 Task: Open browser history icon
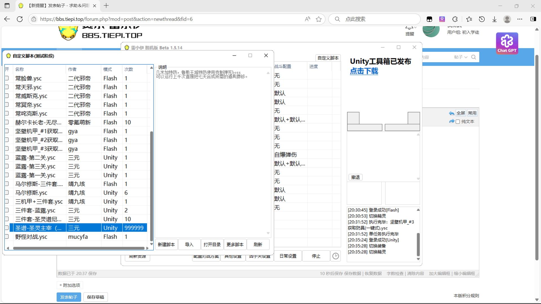coord(482,19)
